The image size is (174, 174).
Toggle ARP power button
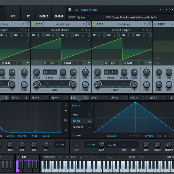18,157
